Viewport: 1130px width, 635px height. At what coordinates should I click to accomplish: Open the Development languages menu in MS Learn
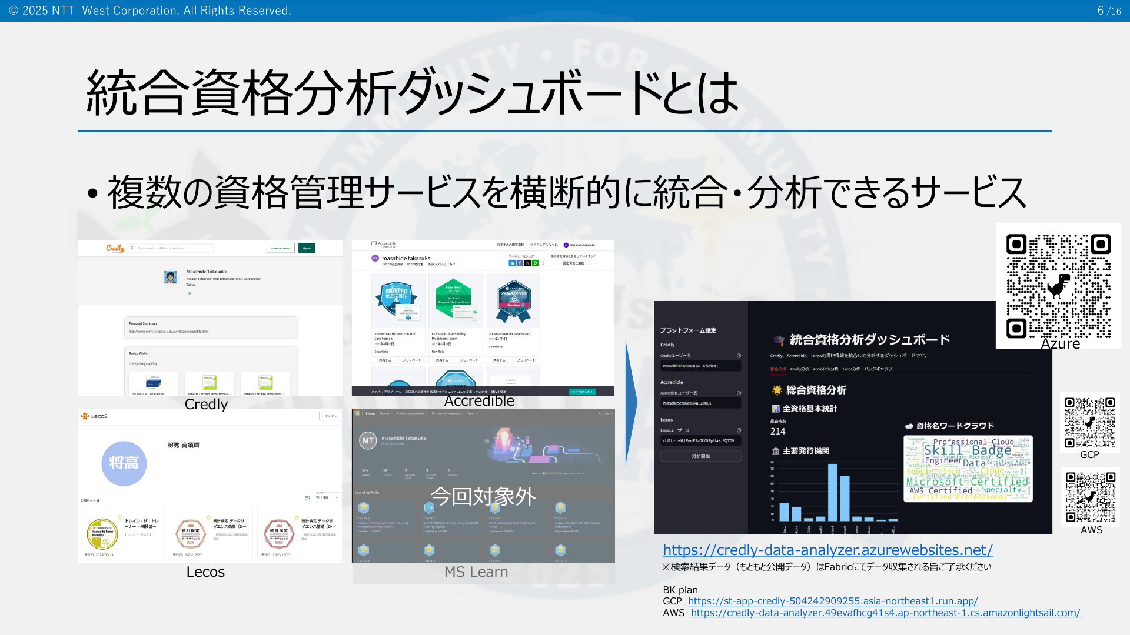coord(448,413)
